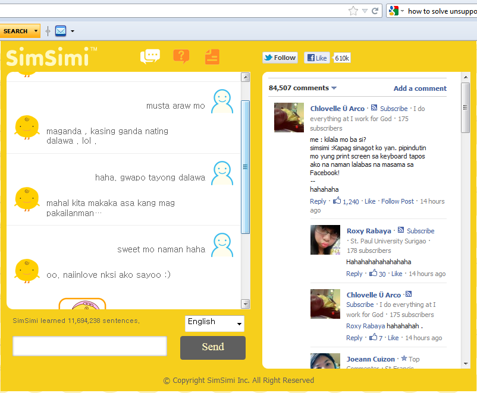Click the comments panel scrollbar thumb
The height and width of the screenshot is (393, 477).
466,107
